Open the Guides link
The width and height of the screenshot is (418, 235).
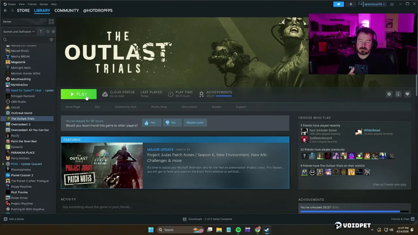pyautogui.click(x=217, y=107)
